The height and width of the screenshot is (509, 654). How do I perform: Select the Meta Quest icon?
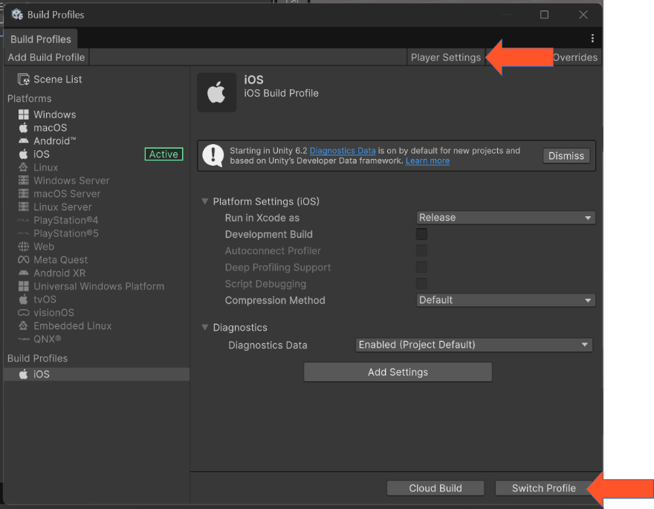tap(23, 260)
